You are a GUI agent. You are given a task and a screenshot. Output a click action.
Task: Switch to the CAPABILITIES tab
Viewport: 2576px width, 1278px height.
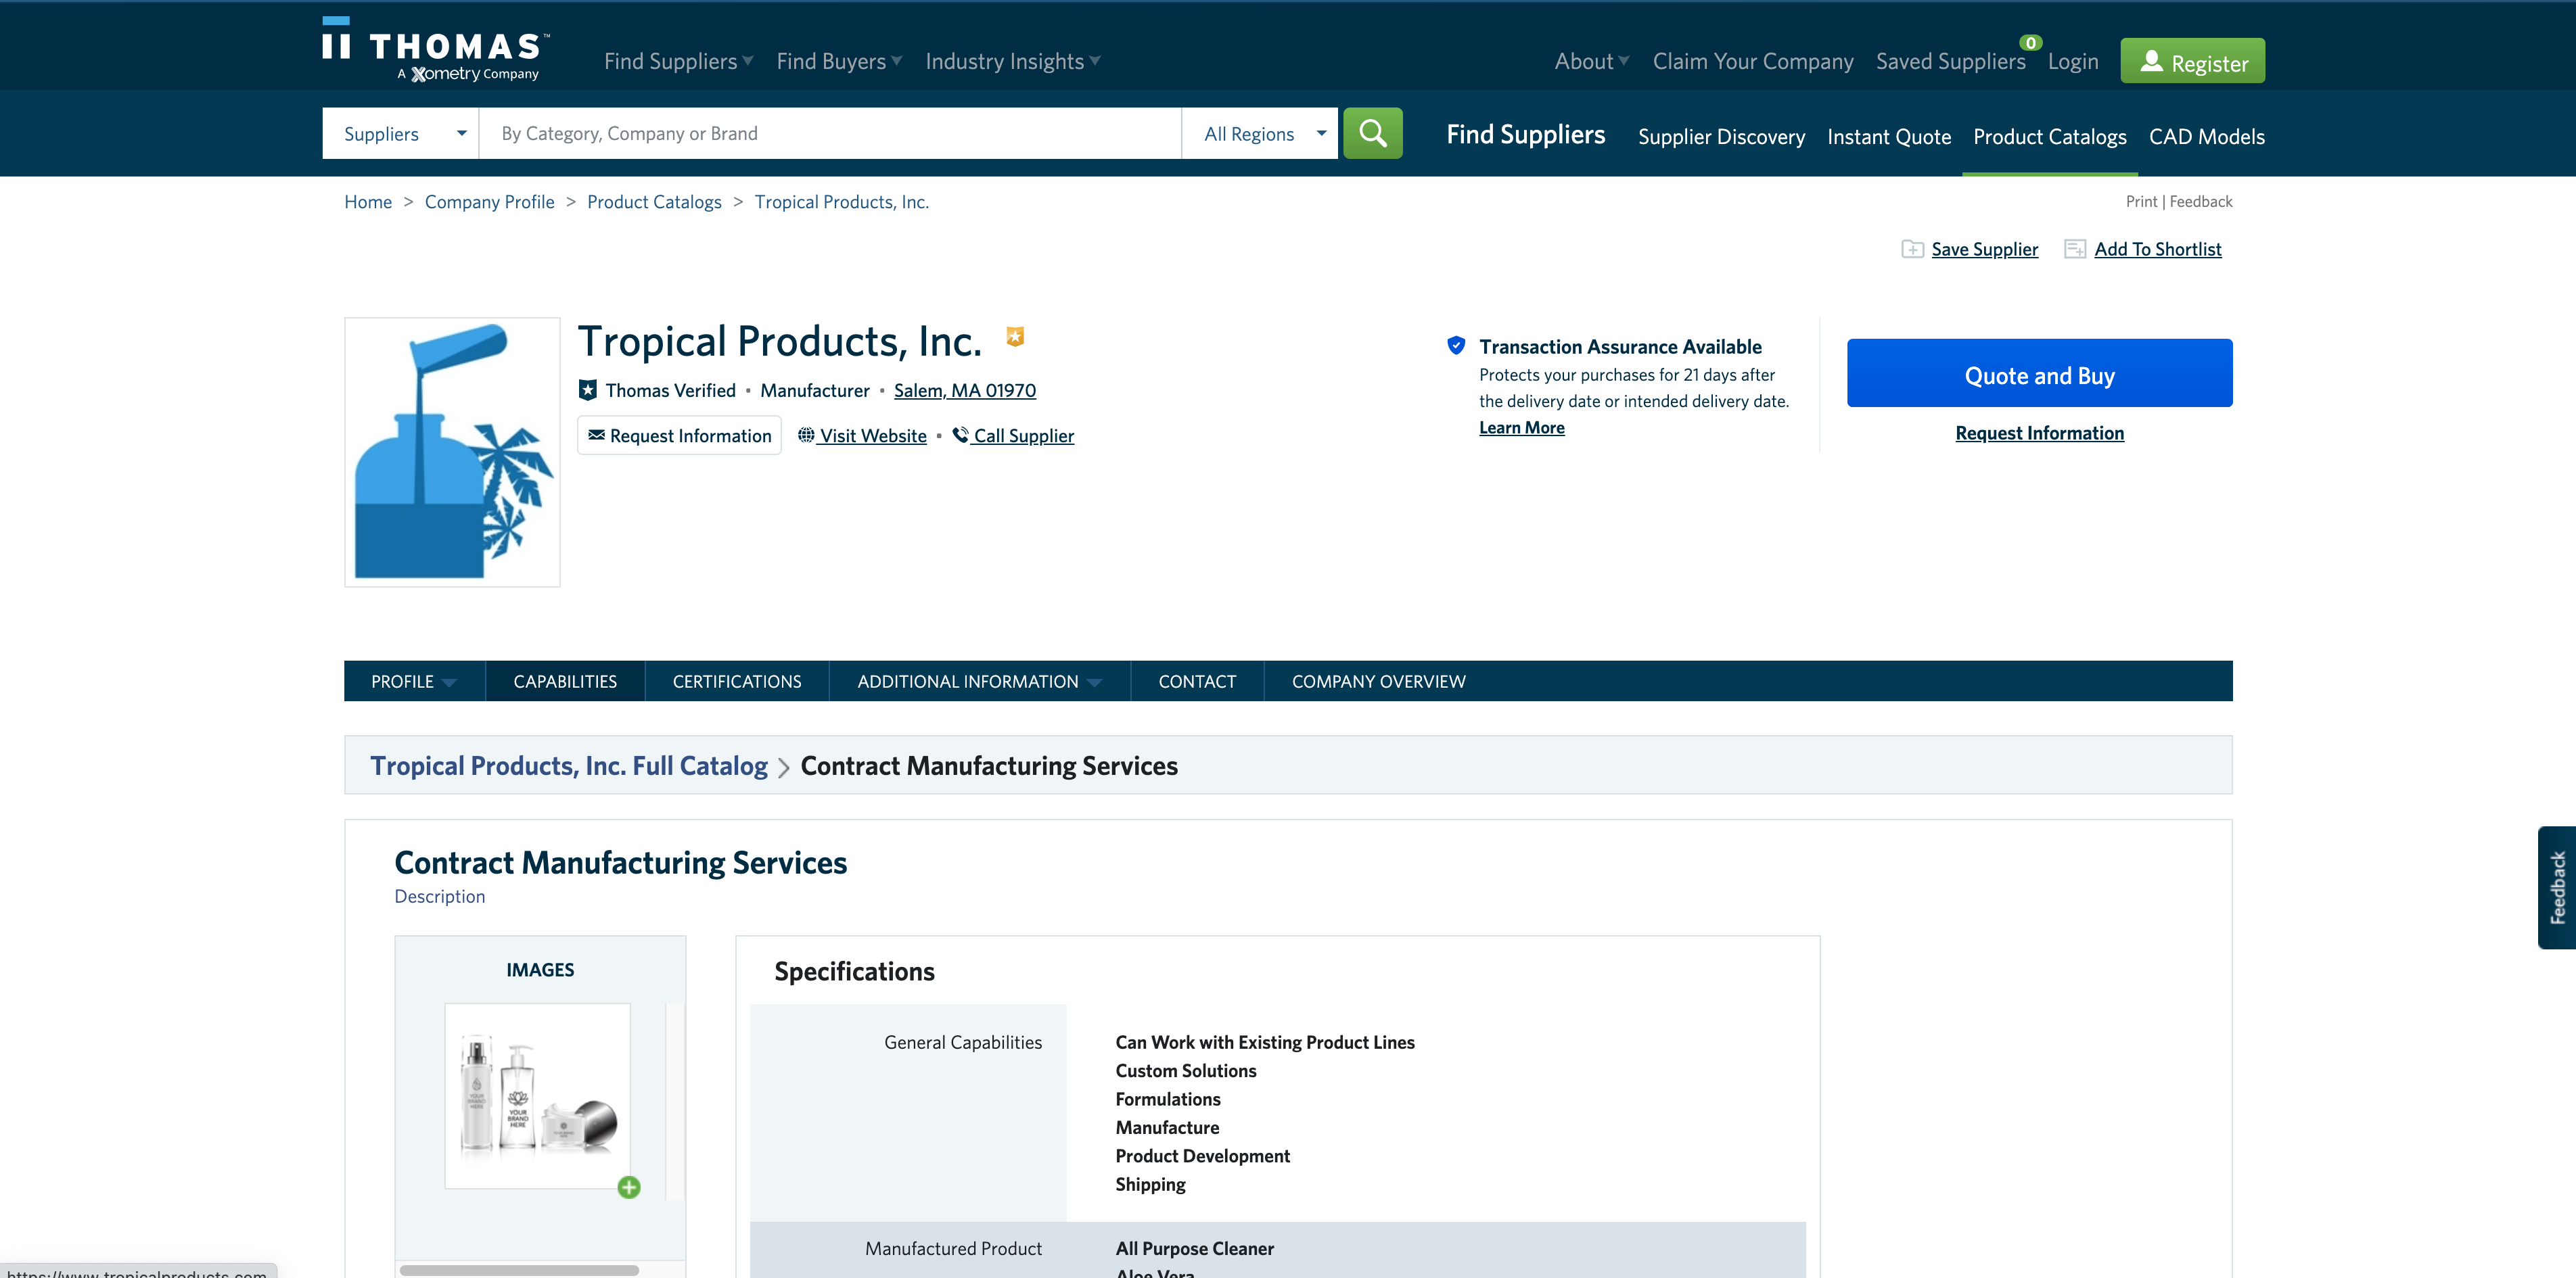pyautogui.click(x=565, y=682)
